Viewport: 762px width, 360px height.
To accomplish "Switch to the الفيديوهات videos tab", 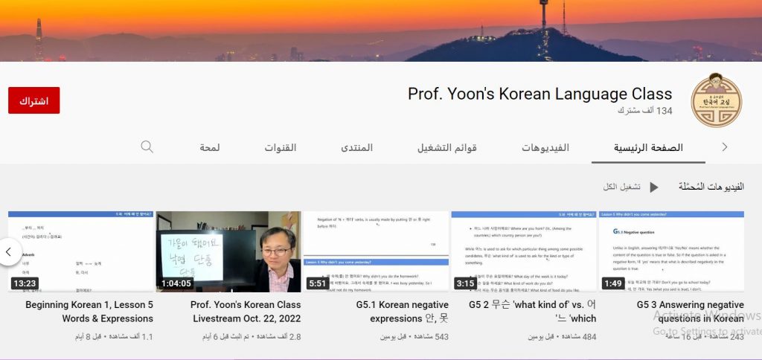I will (x=545, y=147).
